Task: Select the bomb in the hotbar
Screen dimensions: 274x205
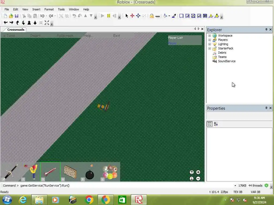Action: (x=90, y=172)
